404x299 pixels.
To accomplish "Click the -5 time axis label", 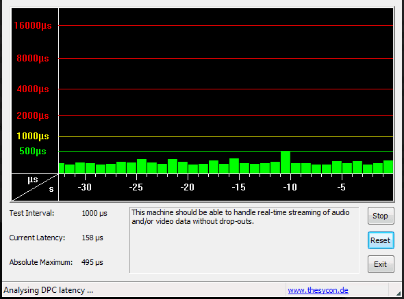I will pyautogui.click(x=341, y=187).
